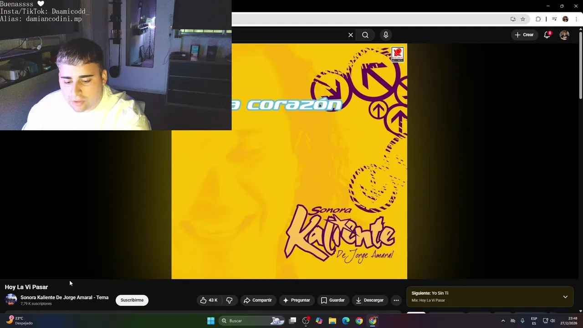Click the page vertical scrollbar thumb

(x=580, y=66)
